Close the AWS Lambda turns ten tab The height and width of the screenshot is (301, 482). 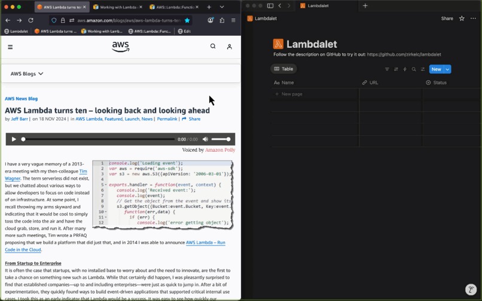84,7
